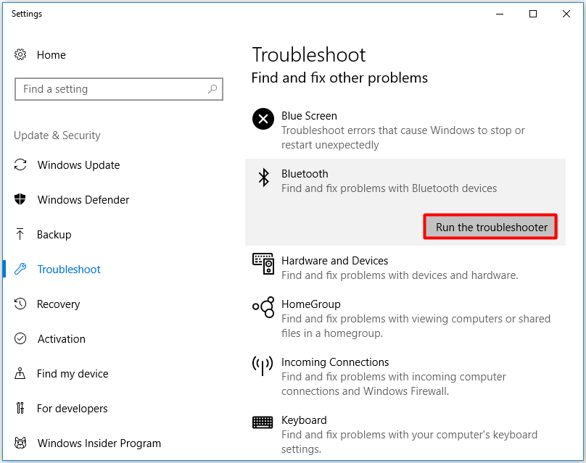Image resolution: width=586 pixels, height=463 pixels.
Task: Select Find my device
Action: tap(73, 374)
